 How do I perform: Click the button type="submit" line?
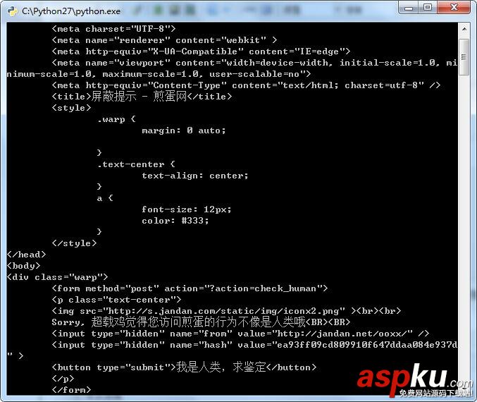click(184, 367)
